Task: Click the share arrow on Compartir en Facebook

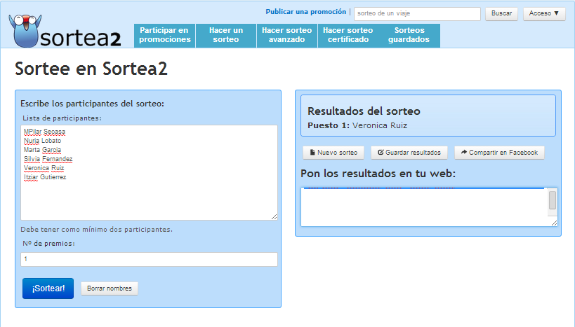Action: pos(464,152)
